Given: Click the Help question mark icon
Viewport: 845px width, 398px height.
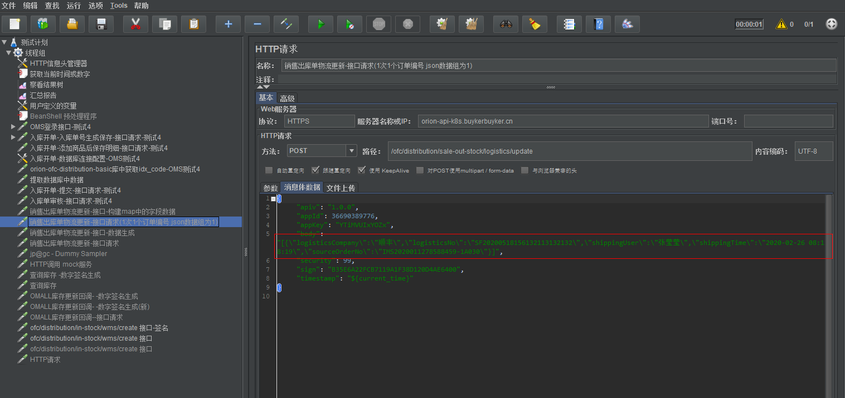Looking at the screenshot, I should (598, 24).
